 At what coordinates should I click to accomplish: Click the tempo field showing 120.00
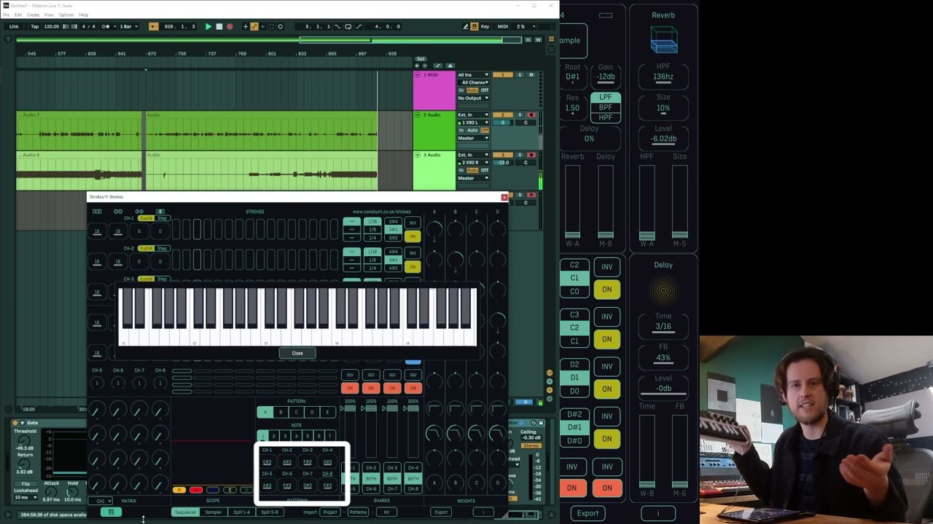[51, 26]
